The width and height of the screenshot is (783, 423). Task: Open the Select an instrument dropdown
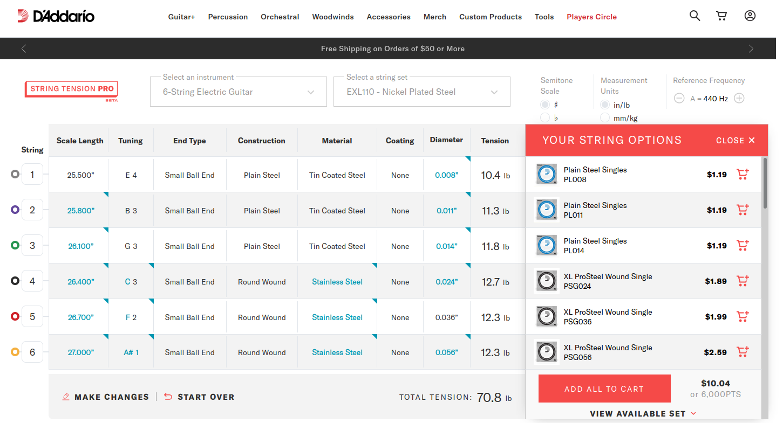(x=239, y=92)
